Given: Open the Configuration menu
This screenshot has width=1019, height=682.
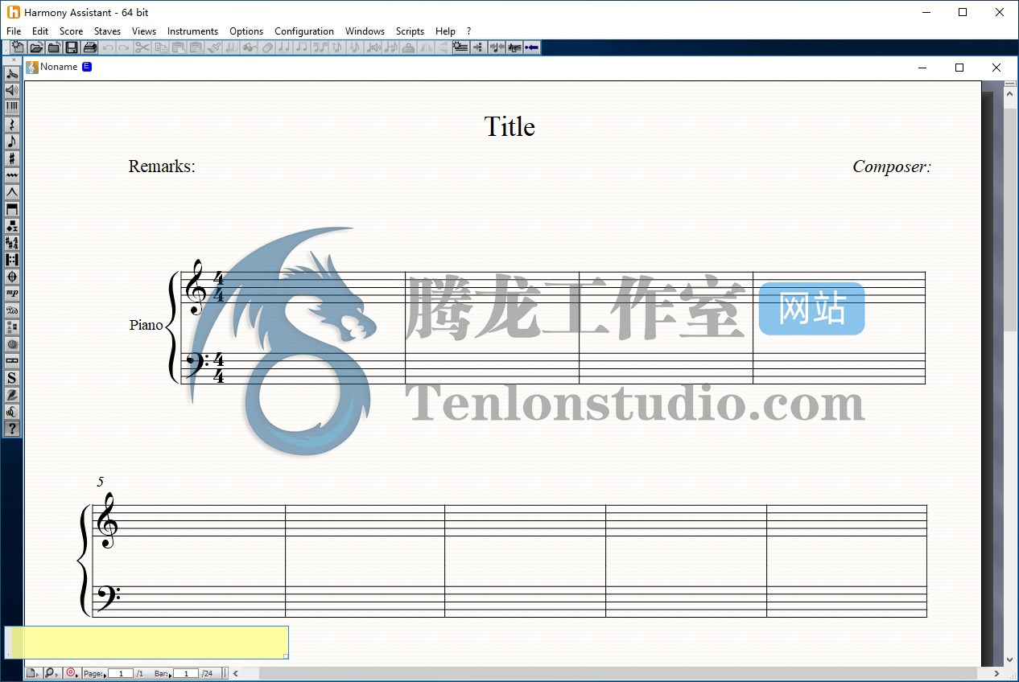Looking at the screenshot, I should pyautogui.click(x=304, y=31).
